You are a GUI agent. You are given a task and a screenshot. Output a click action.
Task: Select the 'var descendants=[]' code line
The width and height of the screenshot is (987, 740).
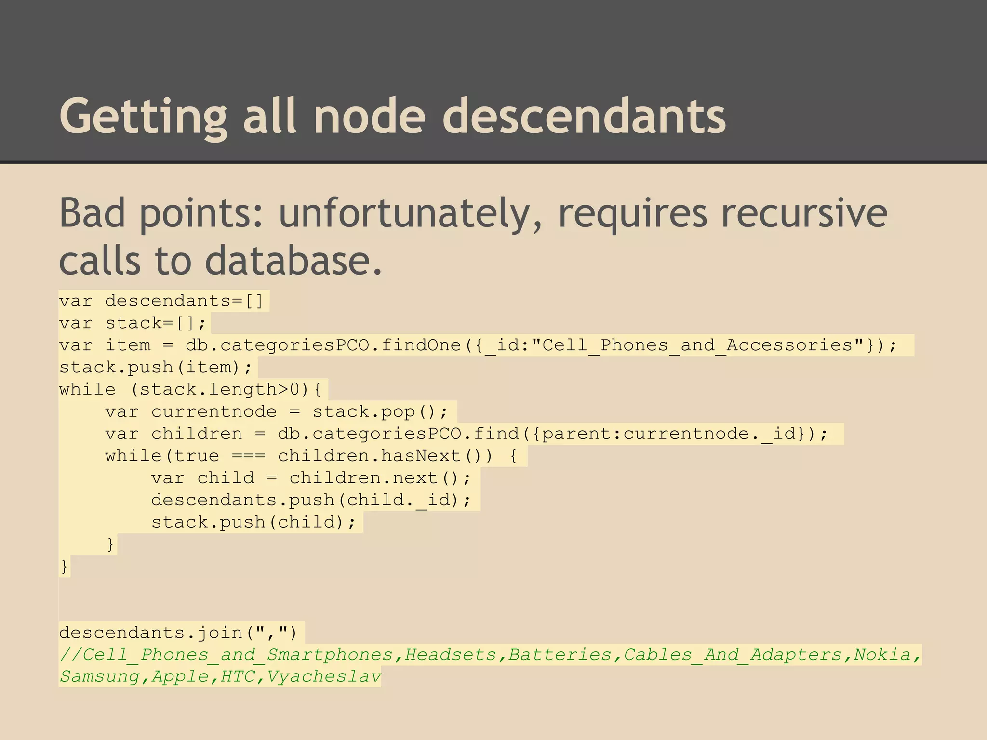(161, 301)
